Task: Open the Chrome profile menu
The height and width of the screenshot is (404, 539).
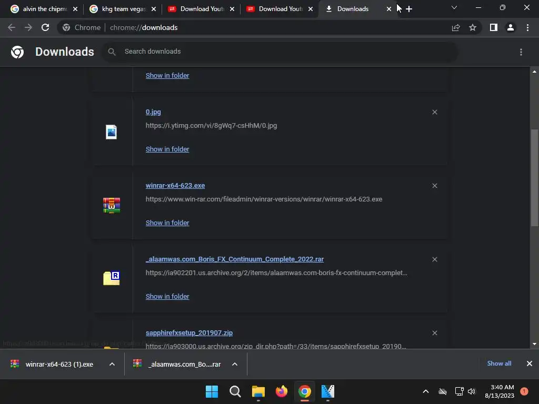Action: [x=511, y=27]
